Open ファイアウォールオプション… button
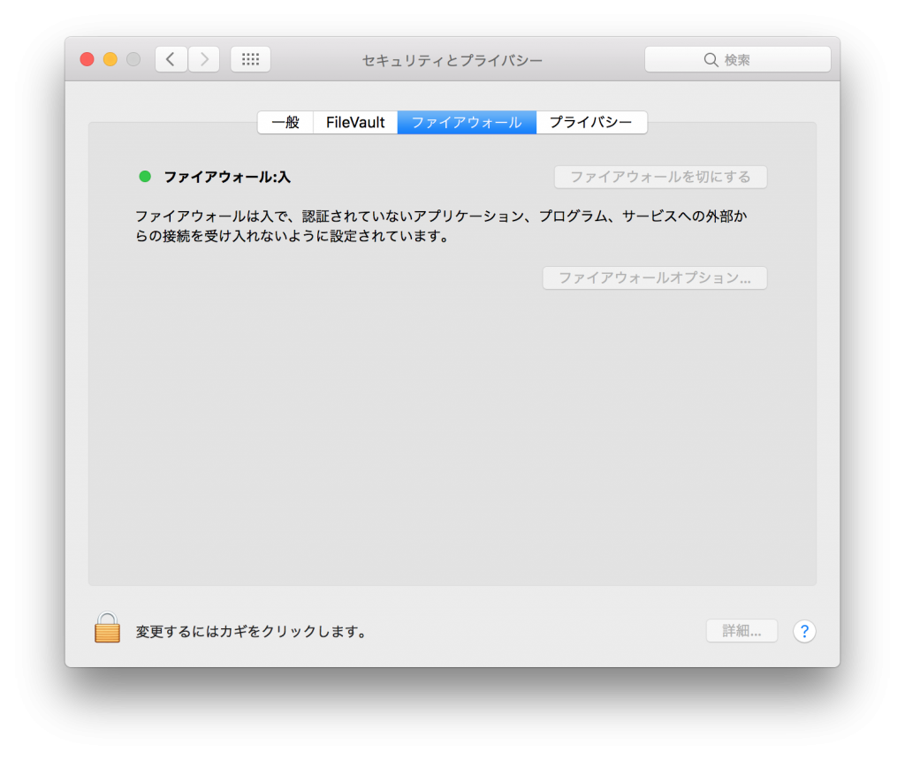Image resolution: width=905 pixels, height=760 pixels. point(655,278)
